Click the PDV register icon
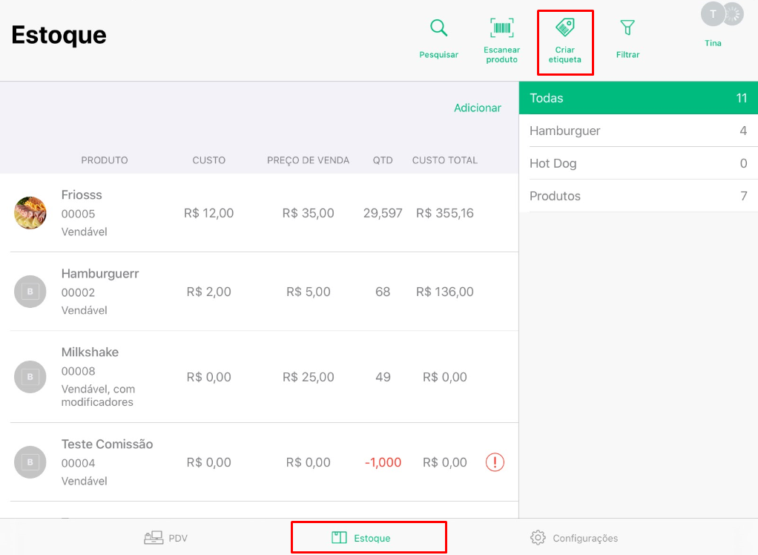This screenshot has height=555, width=758. tap(154, 538)
